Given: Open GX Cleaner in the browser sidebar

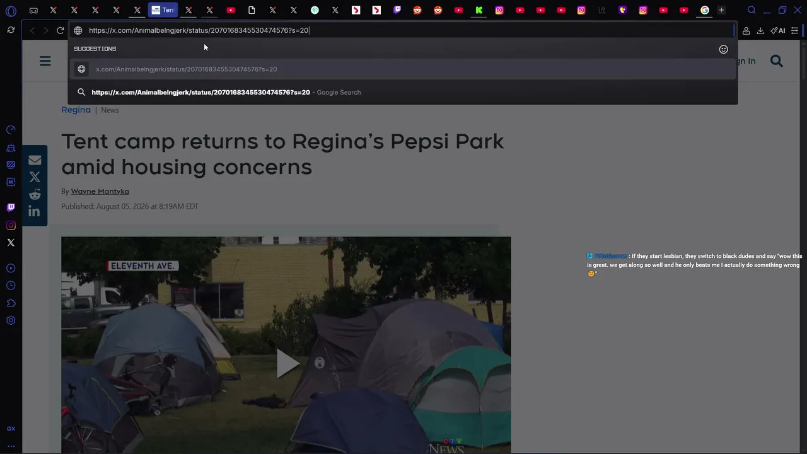Looking at the screenshot, I should pyautogui.click(x=11, y=148).
